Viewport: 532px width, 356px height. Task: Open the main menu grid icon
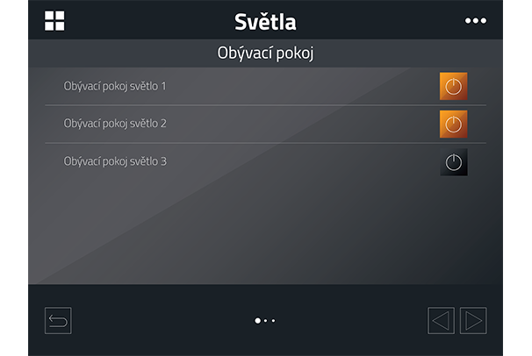[54, 20]
